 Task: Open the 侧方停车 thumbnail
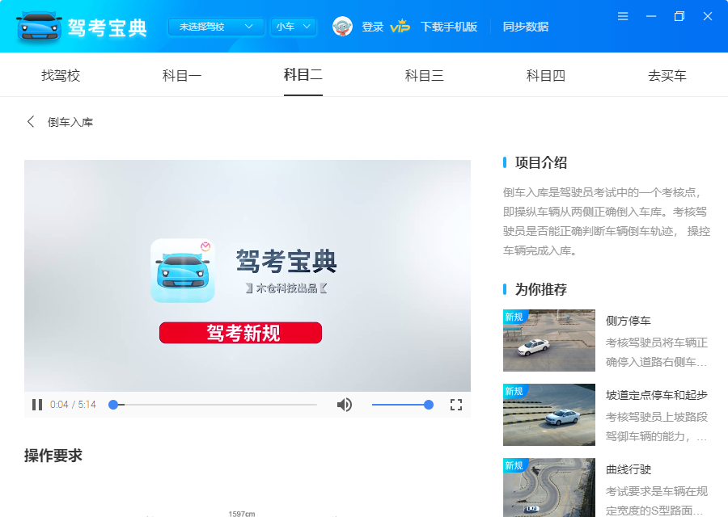tap(548, 340)
